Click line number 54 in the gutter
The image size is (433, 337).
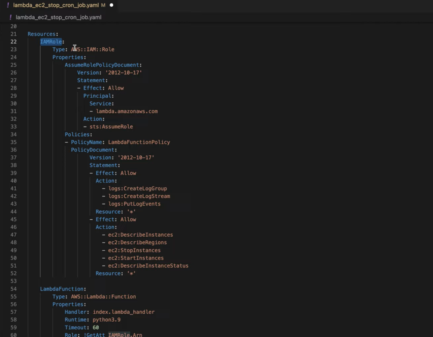click(14, 289)
